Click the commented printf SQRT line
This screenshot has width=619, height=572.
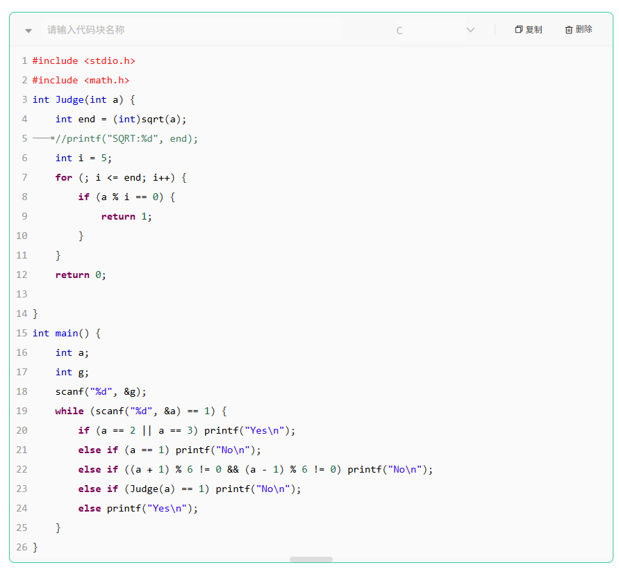[x=126, y=138]
